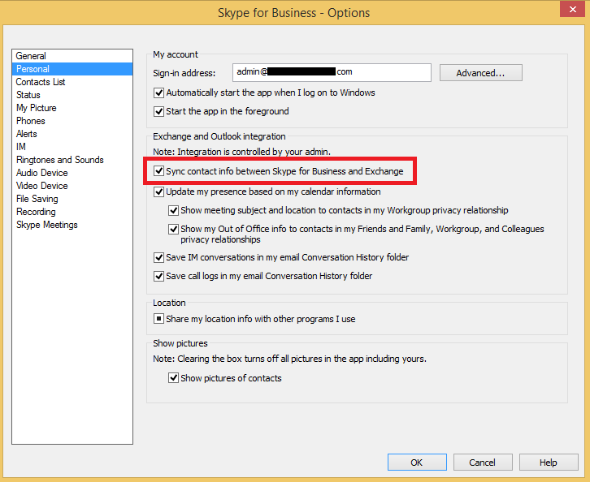Go to Skype Meetings settings
The image size is (590, 482).
pos(47,225)
